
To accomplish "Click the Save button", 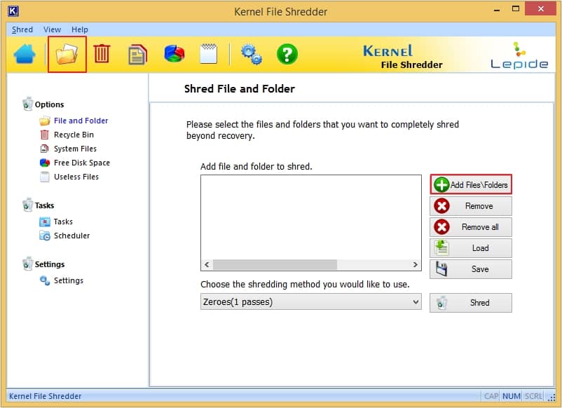I will click(471, 269).
